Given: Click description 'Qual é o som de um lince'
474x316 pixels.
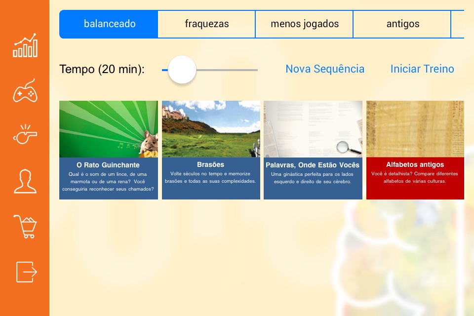Looking at the screenshot, I should [94, 174].
